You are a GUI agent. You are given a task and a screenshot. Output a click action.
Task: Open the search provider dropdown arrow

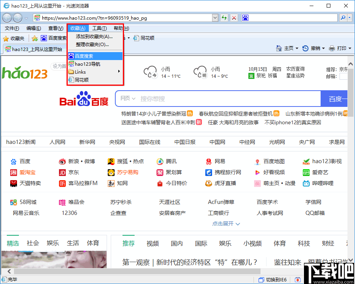350,18
